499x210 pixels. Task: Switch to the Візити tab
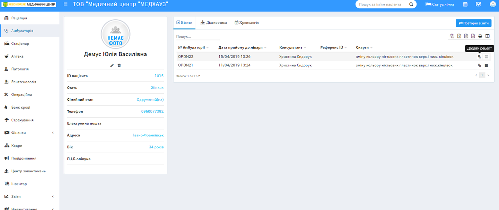pos(184,22)
